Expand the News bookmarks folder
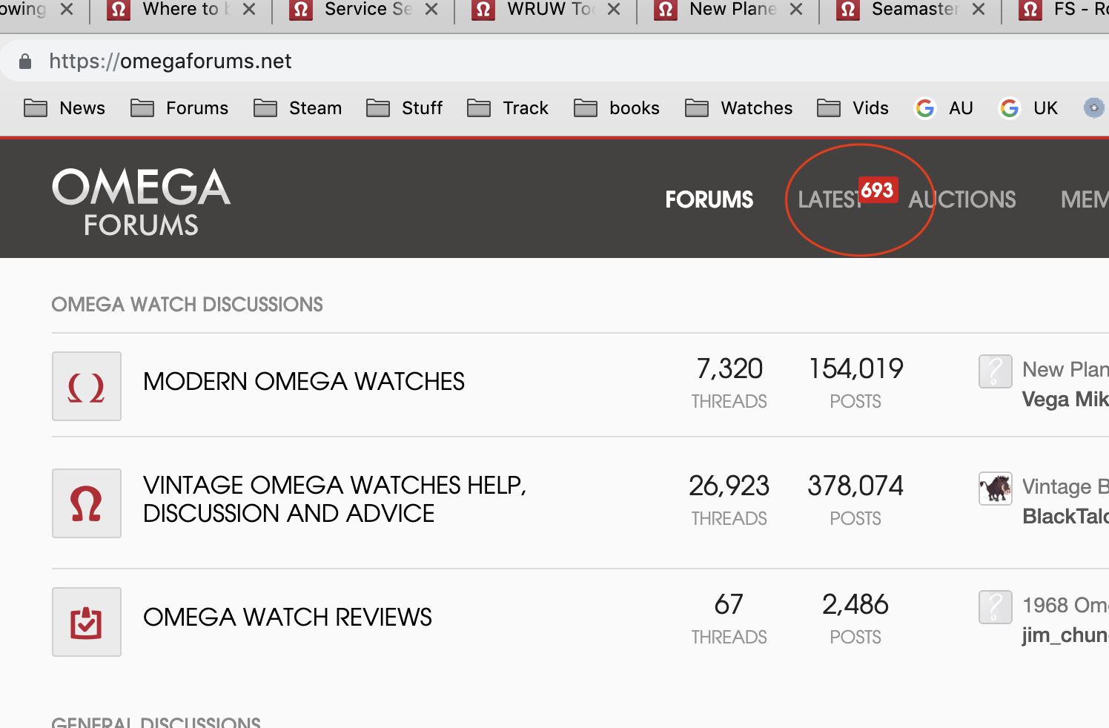This screenshot has height=728, width=1109. click(x=64, y=108)
